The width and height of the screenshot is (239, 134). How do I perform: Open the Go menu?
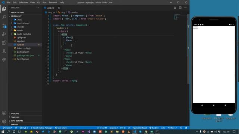point(39,3)
